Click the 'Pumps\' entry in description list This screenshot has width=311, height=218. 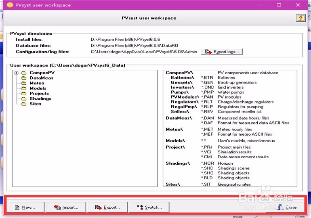180,92
